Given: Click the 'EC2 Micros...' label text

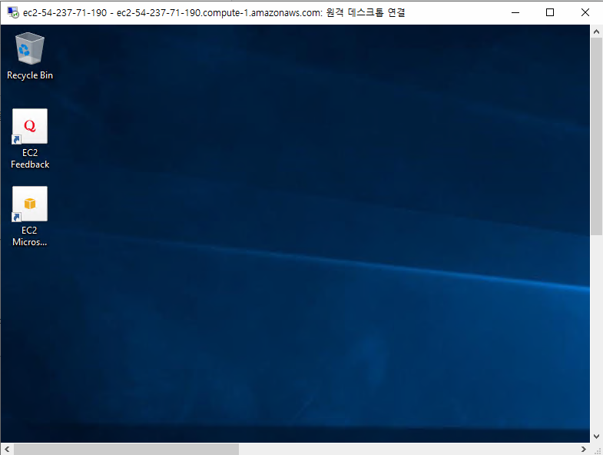Looking at the screenshot, I should pos(30,237).
